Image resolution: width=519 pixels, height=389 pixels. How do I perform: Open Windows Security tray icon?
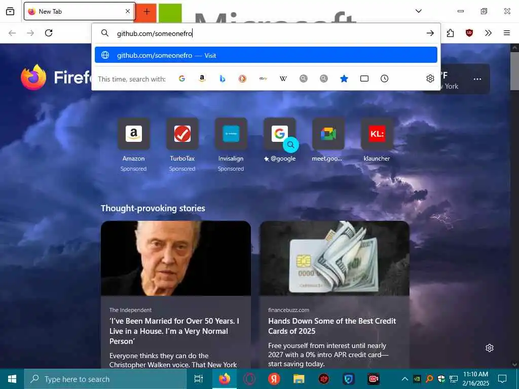(441, 379)
